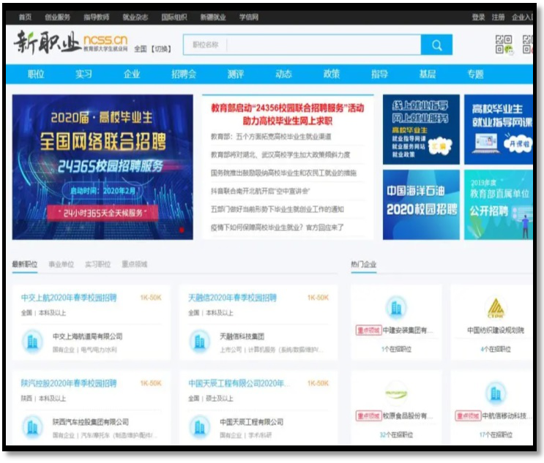Open job 天融信2020年春季校园招聘
Viewport: 544px width, 463px height.
(232, 298)
